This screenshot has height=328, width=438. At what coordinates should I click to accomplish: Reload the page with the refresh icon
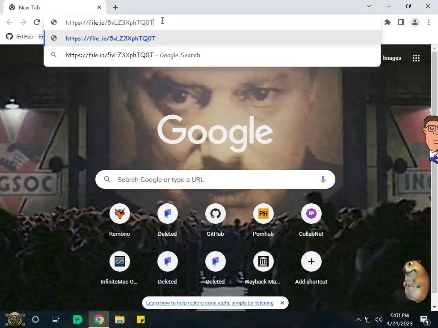click(x=37, y=22)
